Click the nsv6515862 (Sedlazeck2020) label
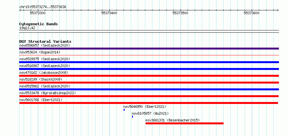Screen dimensions: 288x136 45,86
